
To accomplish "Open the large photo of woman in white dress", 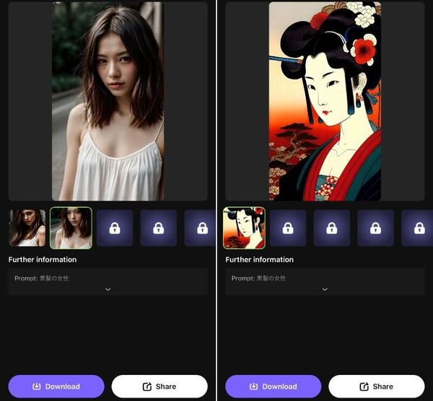I will tap(108, 101).
